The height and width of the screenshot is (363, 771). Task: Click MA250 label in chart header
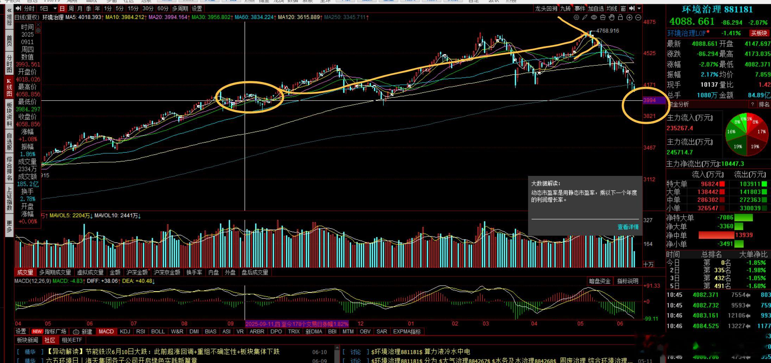[x=346, y=17]
